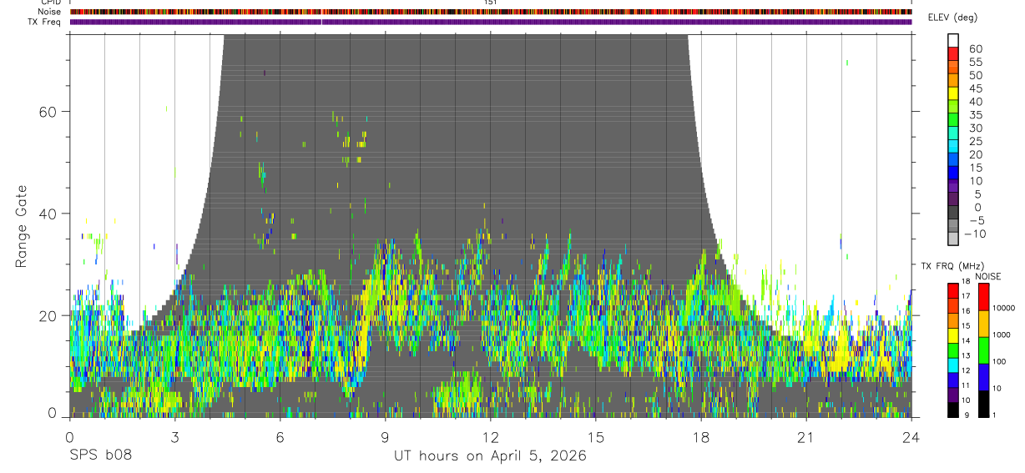Click the '10000' tick label on the NOISE scale

click(x=1004, y=309)
